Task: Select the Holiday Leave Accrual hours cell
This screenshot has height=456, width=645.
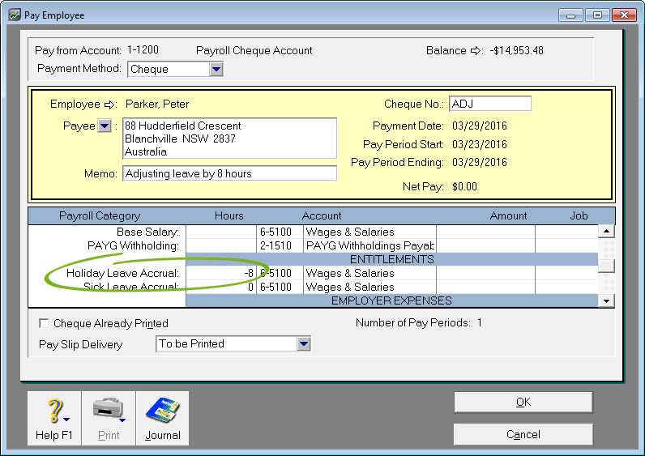Action: coord(221,274)
